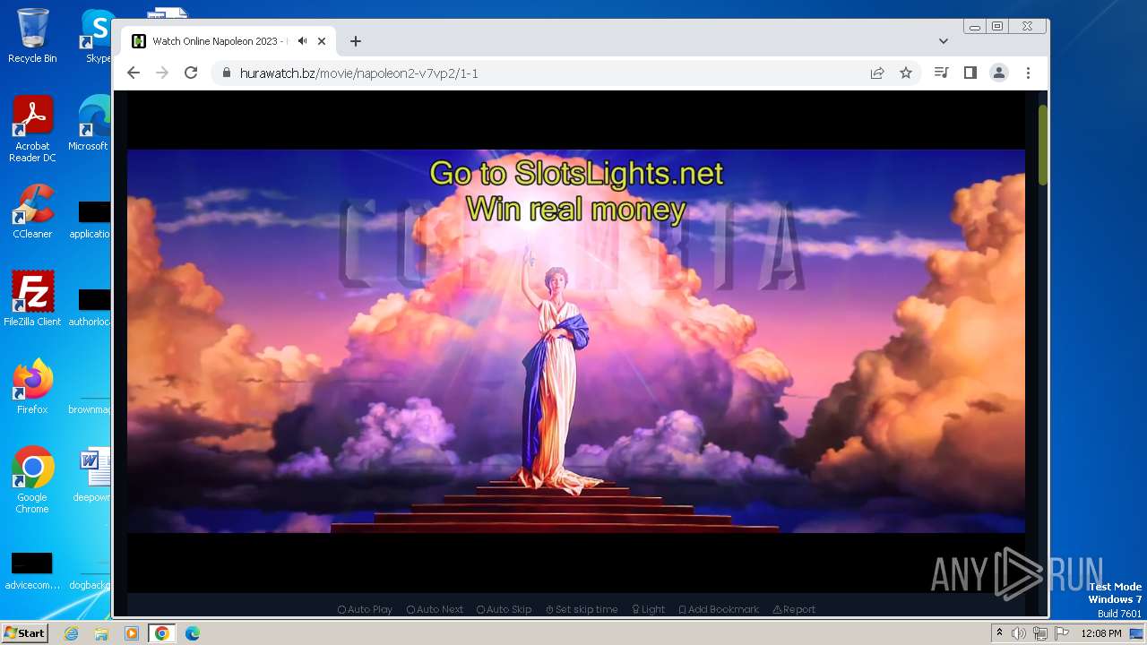Open File Explorer from taskbar
Screen dimensions: 1147x645
[101, 633]
